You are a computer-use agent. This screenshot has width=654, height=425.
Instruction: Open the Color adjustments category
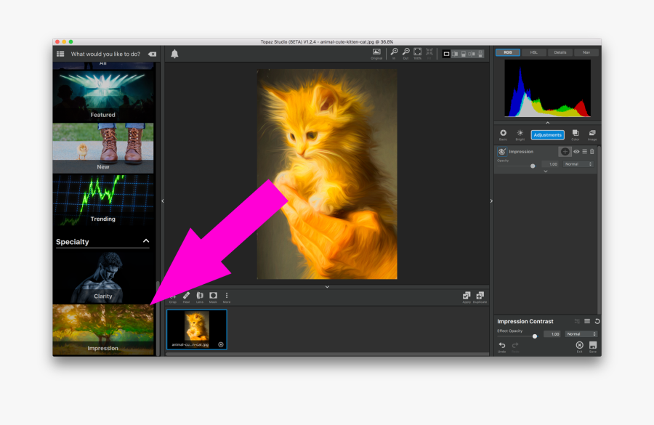(576, 134)
